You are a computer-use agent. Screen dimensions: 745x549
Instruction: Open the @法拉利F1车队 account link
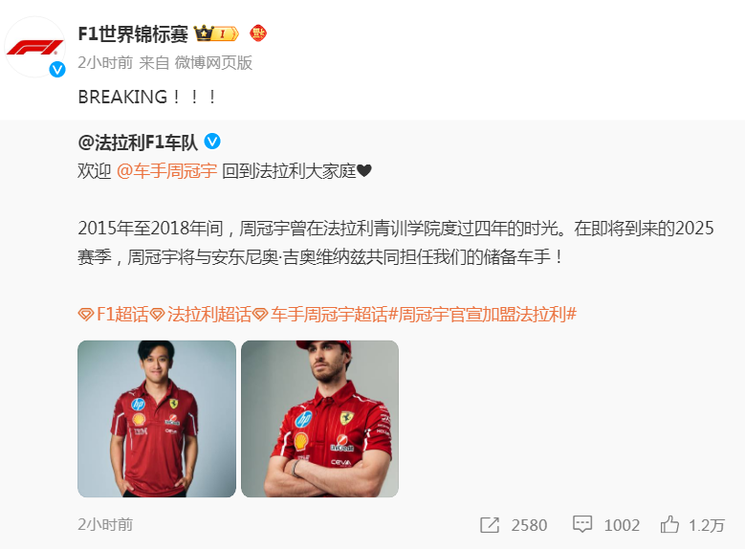pyautogui.click(x=138, y=143)
